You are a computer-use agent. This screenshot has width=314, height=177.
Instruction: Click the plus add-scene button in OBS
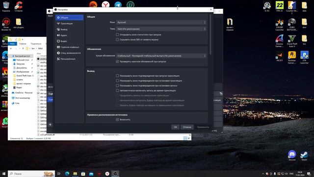(50, 124)
